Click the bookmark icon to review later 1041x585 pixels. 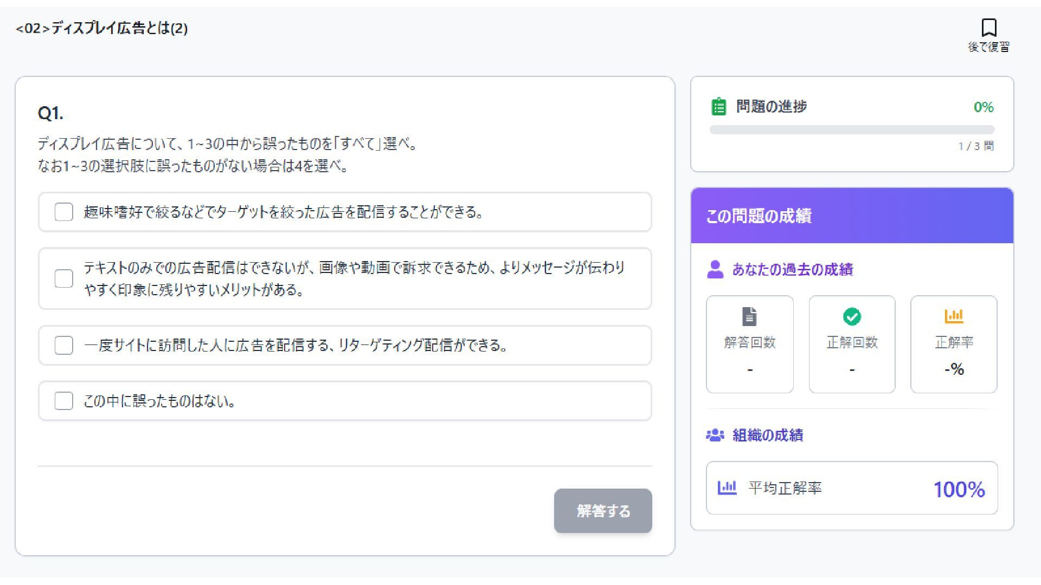988,27
